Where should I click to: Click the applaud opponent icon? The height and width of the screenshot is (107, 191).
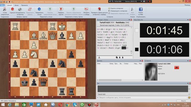(x=20, y=9)
